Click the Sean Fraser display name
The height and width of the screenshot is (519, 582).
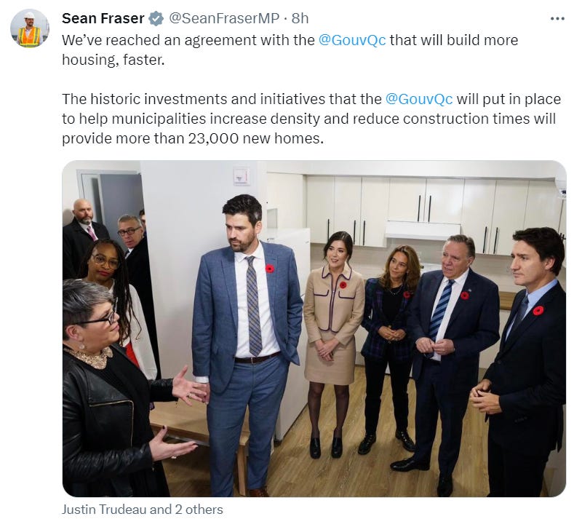[x=103, y=19]
